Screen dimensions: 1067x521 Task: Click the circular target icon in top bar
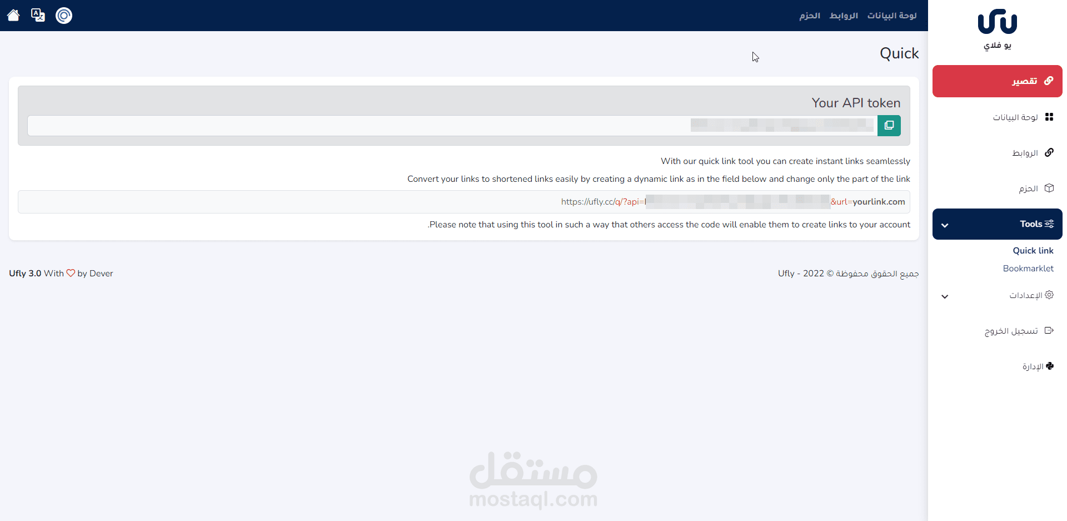pos(64,15)
